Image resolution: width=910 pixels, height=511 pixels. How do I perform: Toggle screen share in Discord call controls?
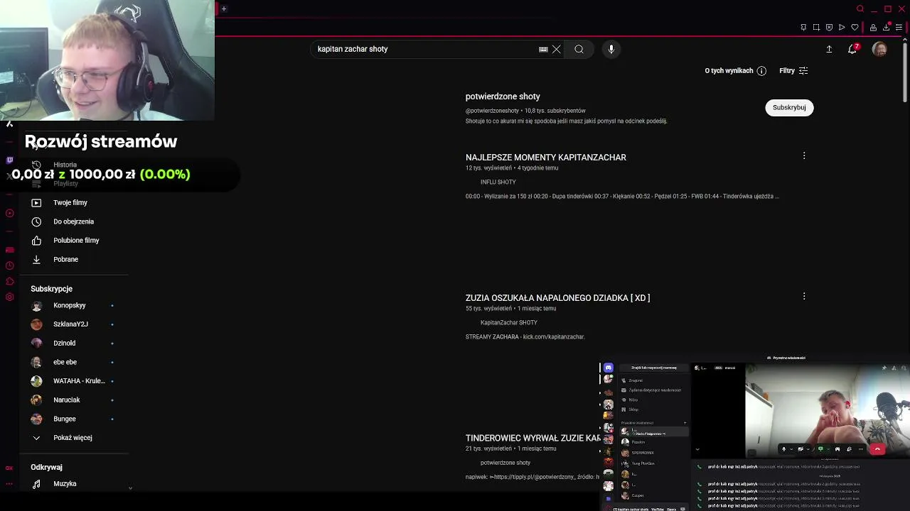click(820, 449)
